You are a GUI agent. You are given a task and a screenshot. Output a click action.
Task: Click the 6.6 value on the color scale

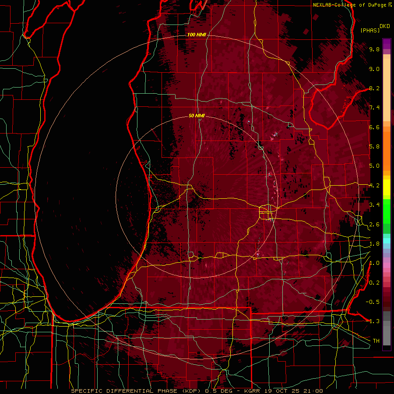[374, 127]
